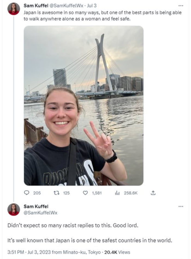Click the "Didn't expect so many racist replies" text
Viewport: 191px width, 259px height.
pos(73,226)
